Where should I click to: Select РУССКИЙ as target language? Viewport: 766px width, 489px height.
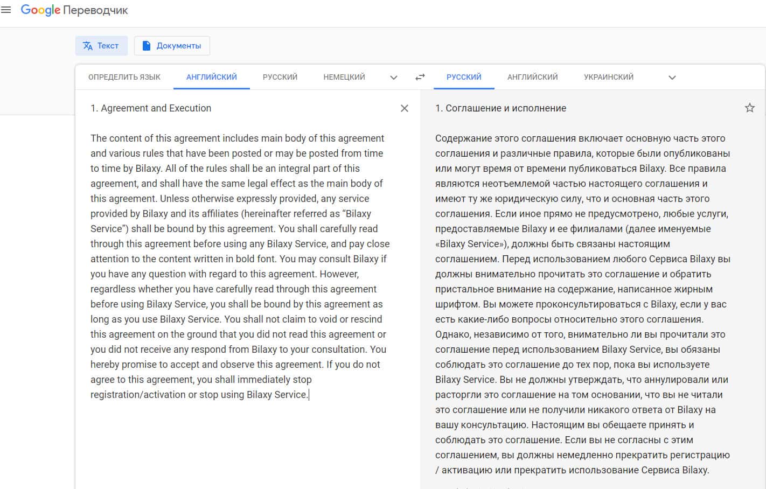(x=464, y=77)
